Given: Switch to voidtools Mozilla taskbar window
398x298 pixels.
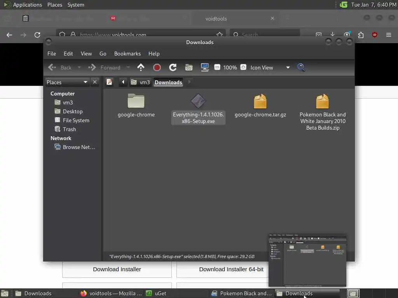Looking at the screenshot, I should (111, 293).
